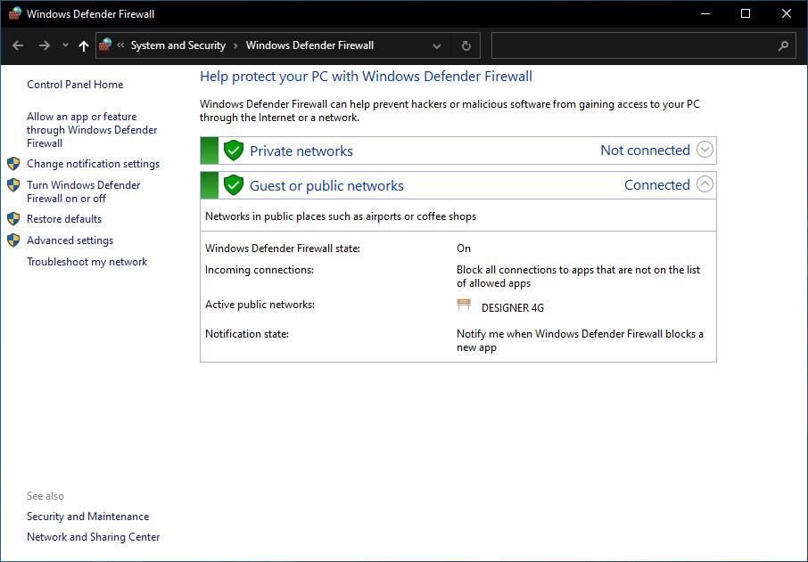
Task: Click the DESIGNER 4G network name
Action: click(513, 308)
